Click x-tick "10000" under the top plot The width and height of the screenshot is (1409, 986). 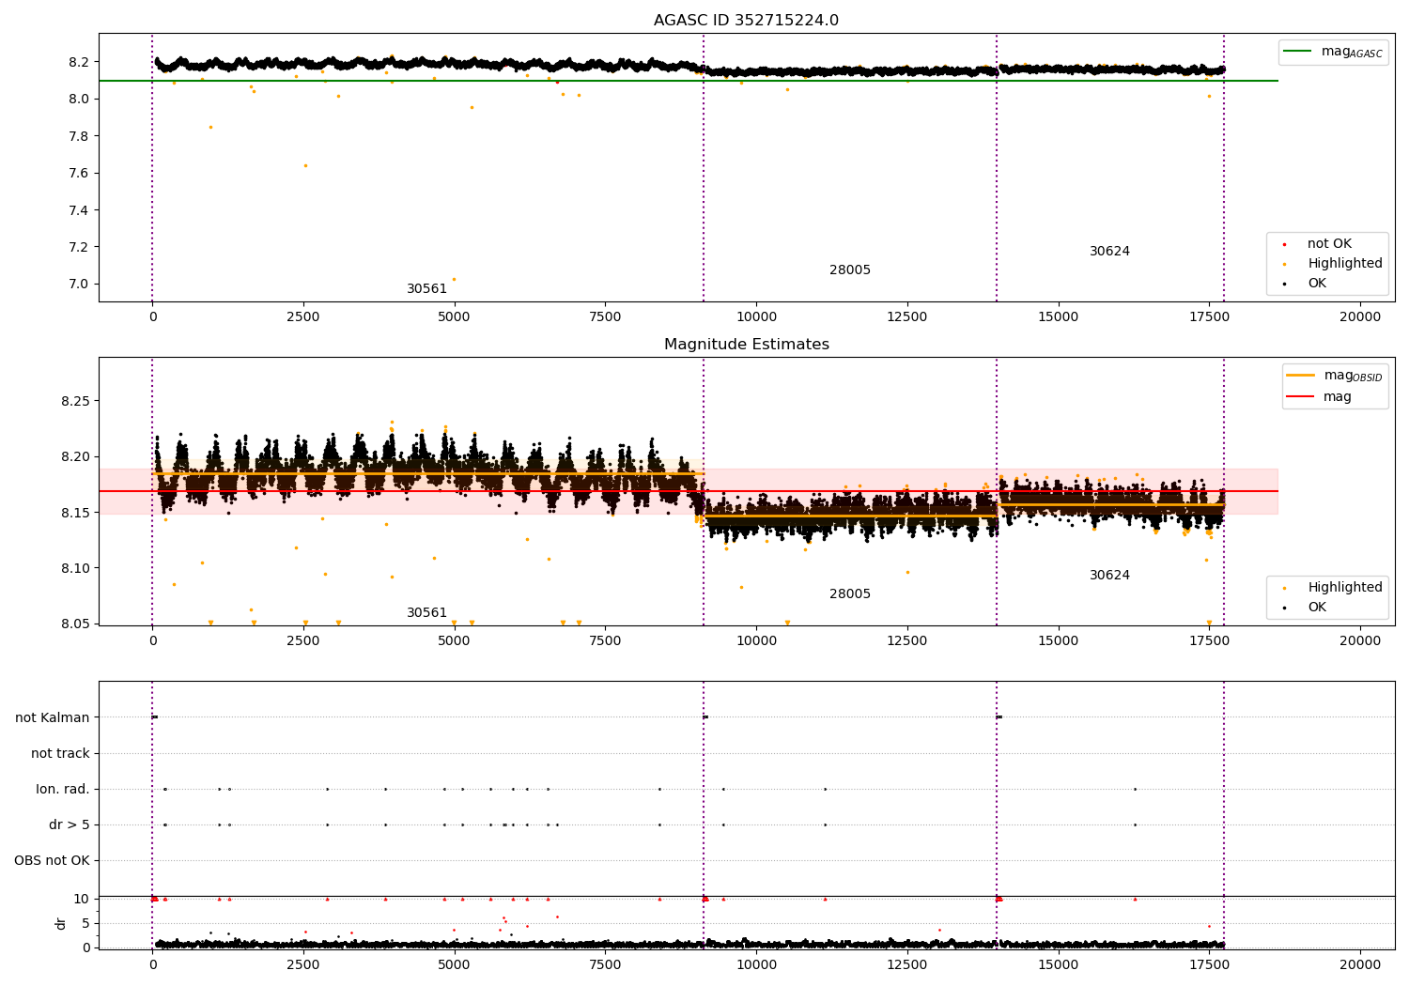point(756,316)
